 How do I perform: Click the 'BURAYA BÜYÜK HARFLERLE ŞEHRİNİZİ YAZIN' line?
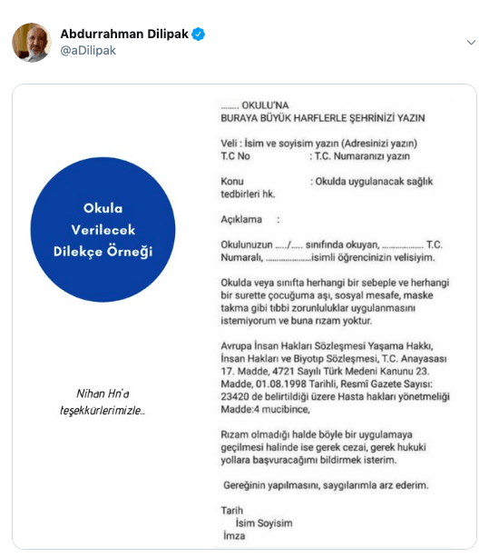click(x=323, y=118)
